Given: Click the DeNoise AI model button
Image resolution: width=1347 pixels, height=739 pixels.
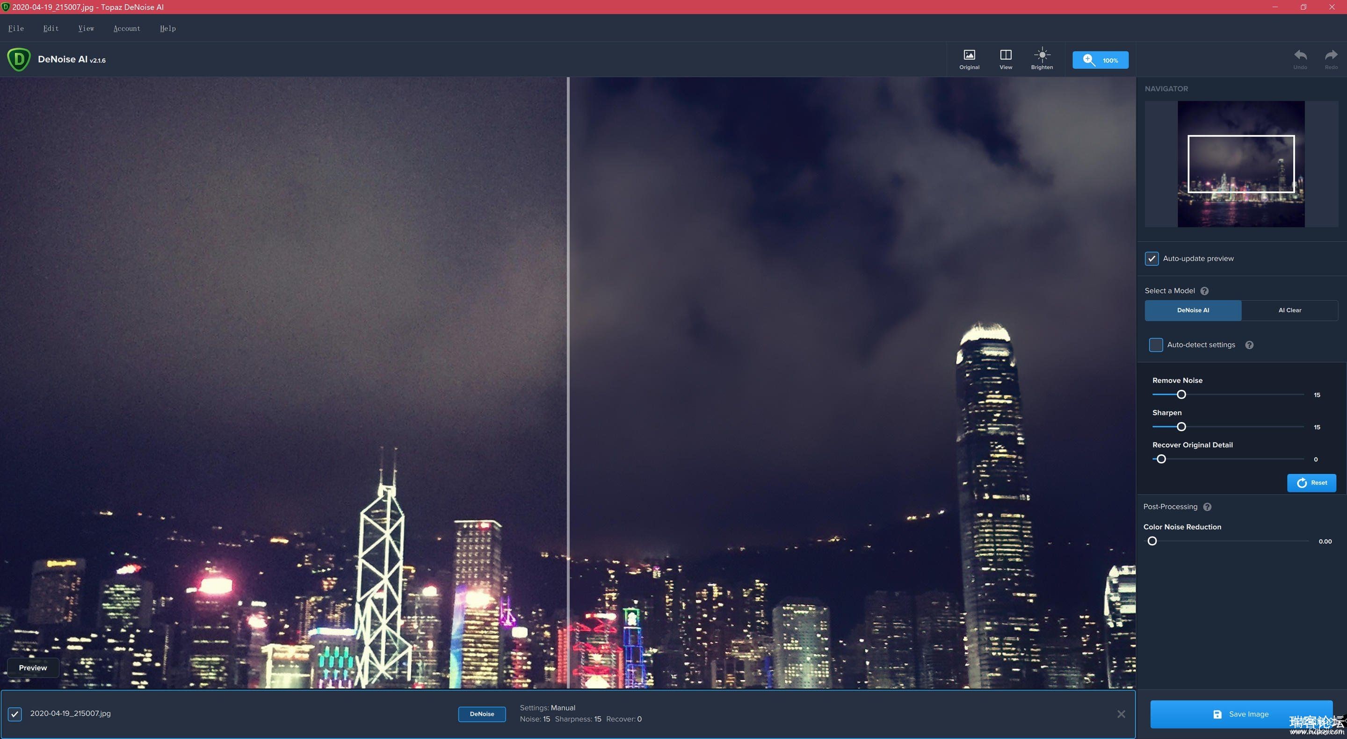Looking at the screenshot, I should [x=1193, y=309].
